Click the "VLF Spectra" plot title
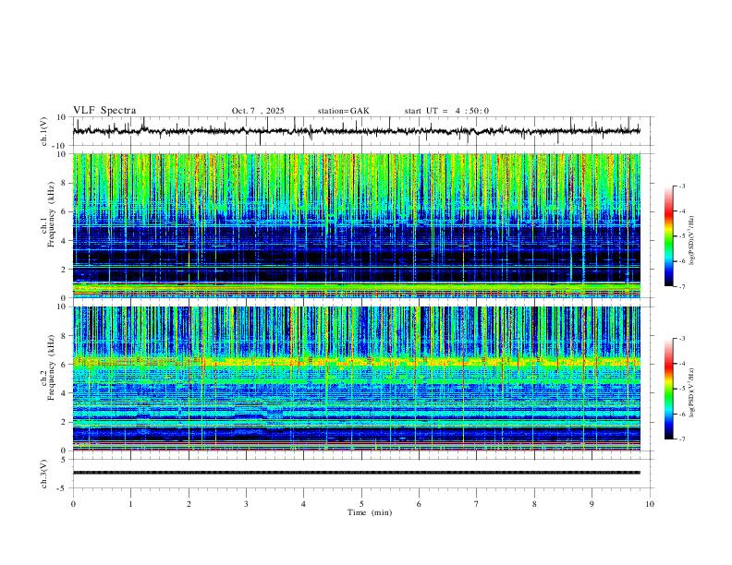 coord(104,111)
